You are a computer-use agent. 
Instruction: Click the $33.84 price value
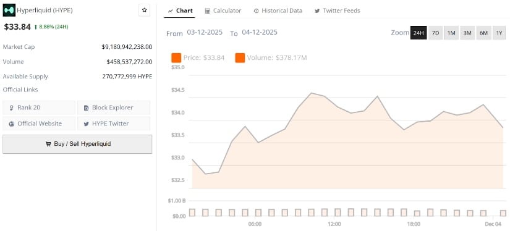pos(17,27)
